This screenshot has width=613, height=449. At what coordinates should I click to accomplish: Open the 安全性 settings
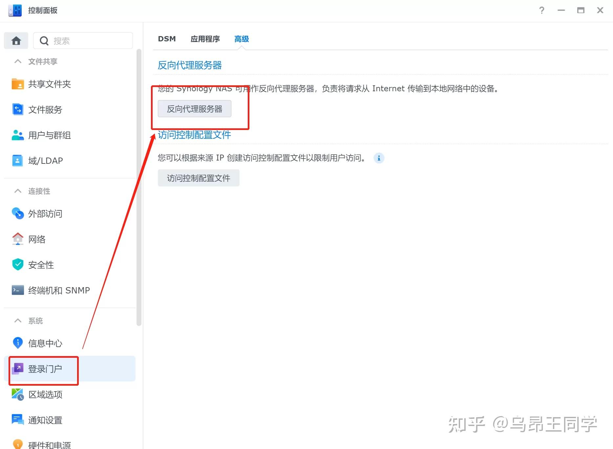tap(41, 265)
